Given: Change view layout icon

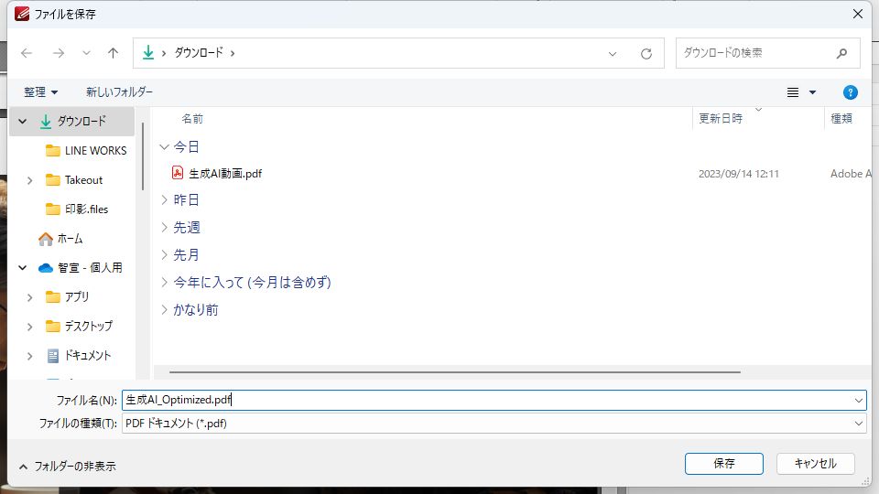Looking at the screenshot, I should pos(793,92).
